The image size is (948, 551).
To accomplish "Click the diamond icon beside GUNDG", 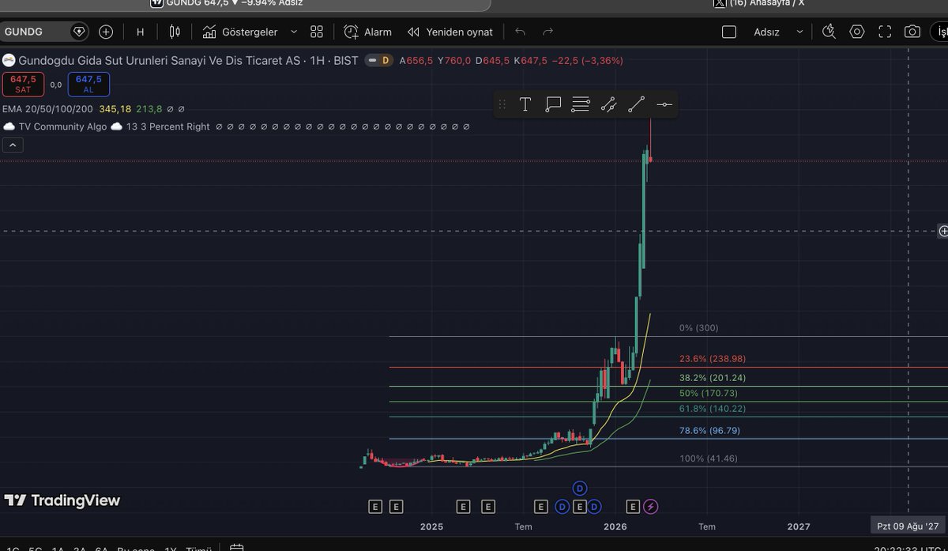I will [79, 32].
